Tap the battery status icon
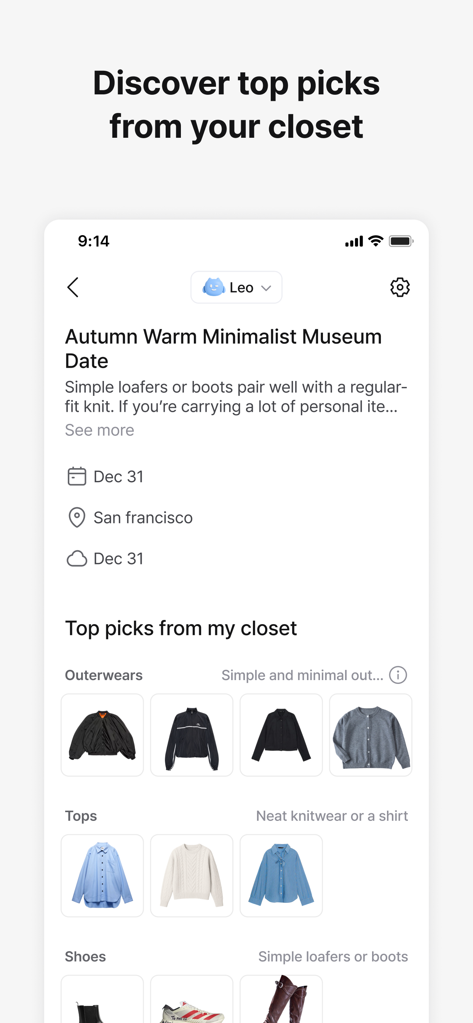 (401, 241)
